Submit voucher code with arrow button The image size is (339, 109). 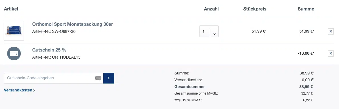109,78
